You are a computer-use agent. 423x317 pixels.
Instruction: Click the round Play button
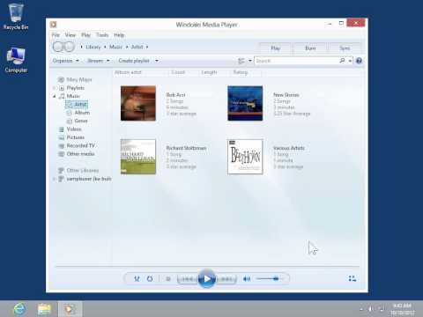[x=207, y=278]
